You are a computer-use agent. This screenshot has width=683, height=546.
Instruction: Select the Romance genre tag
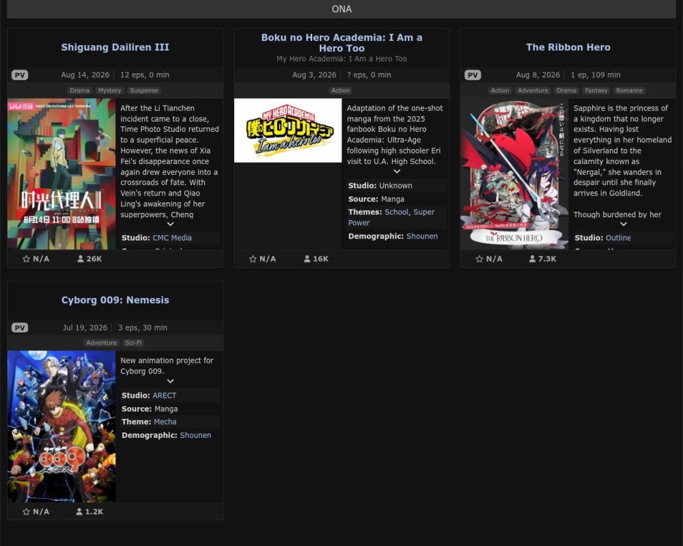click(629, 91)
